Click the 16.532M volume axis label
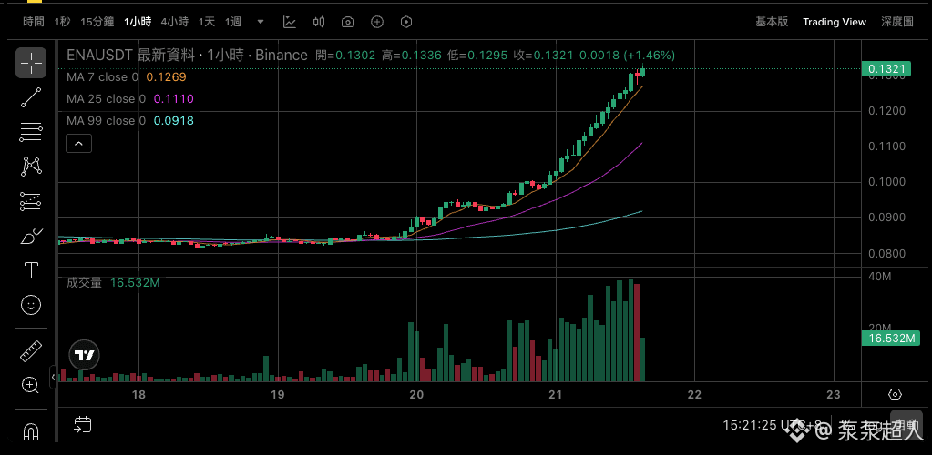 coord(890,339)
